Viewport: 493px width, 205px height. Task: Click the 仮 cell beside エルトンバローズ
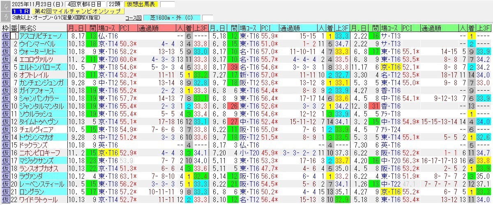click(5, 67)
